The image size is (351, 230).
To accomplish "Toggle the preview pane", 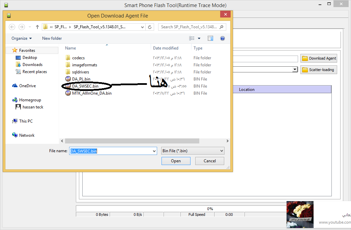I will [210, 38].
